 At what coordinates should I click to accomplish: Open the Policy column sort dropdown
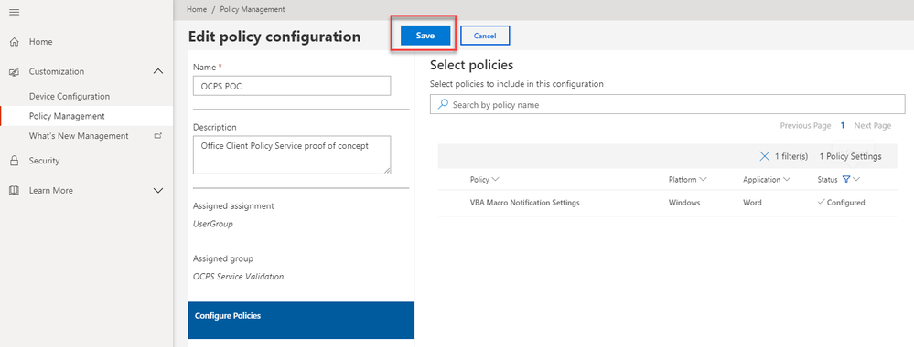coord(496,180)
